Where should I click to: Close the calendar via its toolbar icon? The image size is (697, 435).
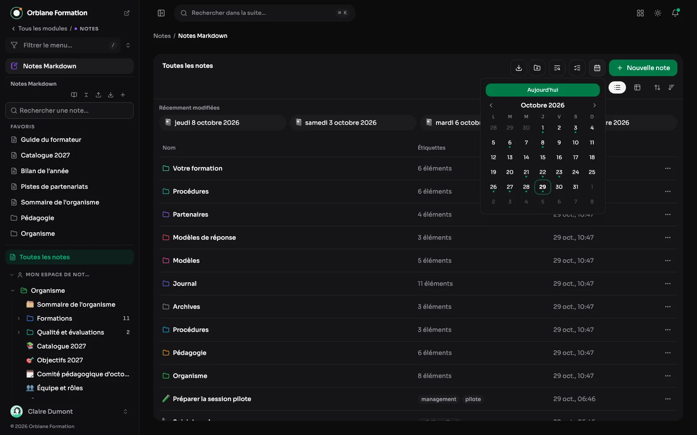[597, 68]
